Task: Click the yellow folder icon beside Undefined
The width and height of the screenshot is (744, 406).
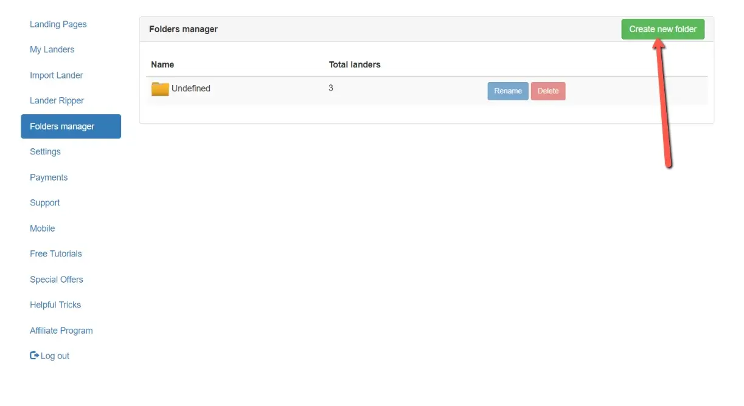Action: (x=160, y=89)
